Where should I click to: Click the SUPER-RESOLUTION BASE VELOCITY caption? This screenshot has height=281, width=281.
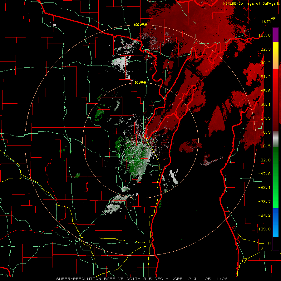click(x=98, y=279)
